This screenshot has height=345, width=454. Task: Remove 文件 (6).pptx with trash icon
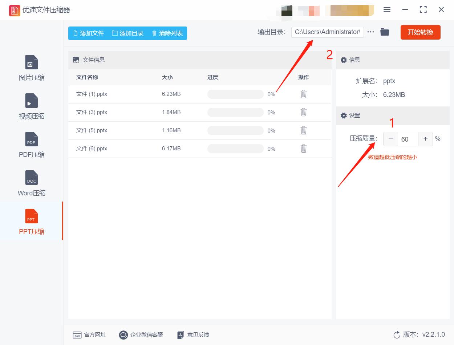[303, 149]
